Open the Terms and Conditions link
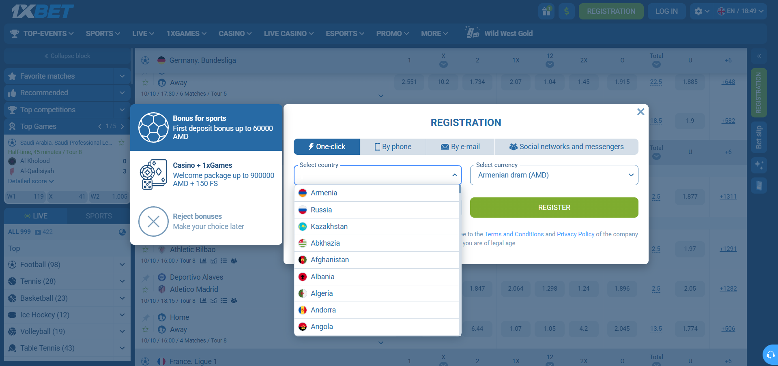The width and height of the screenshot is (778, 366). tap(514, 234)
